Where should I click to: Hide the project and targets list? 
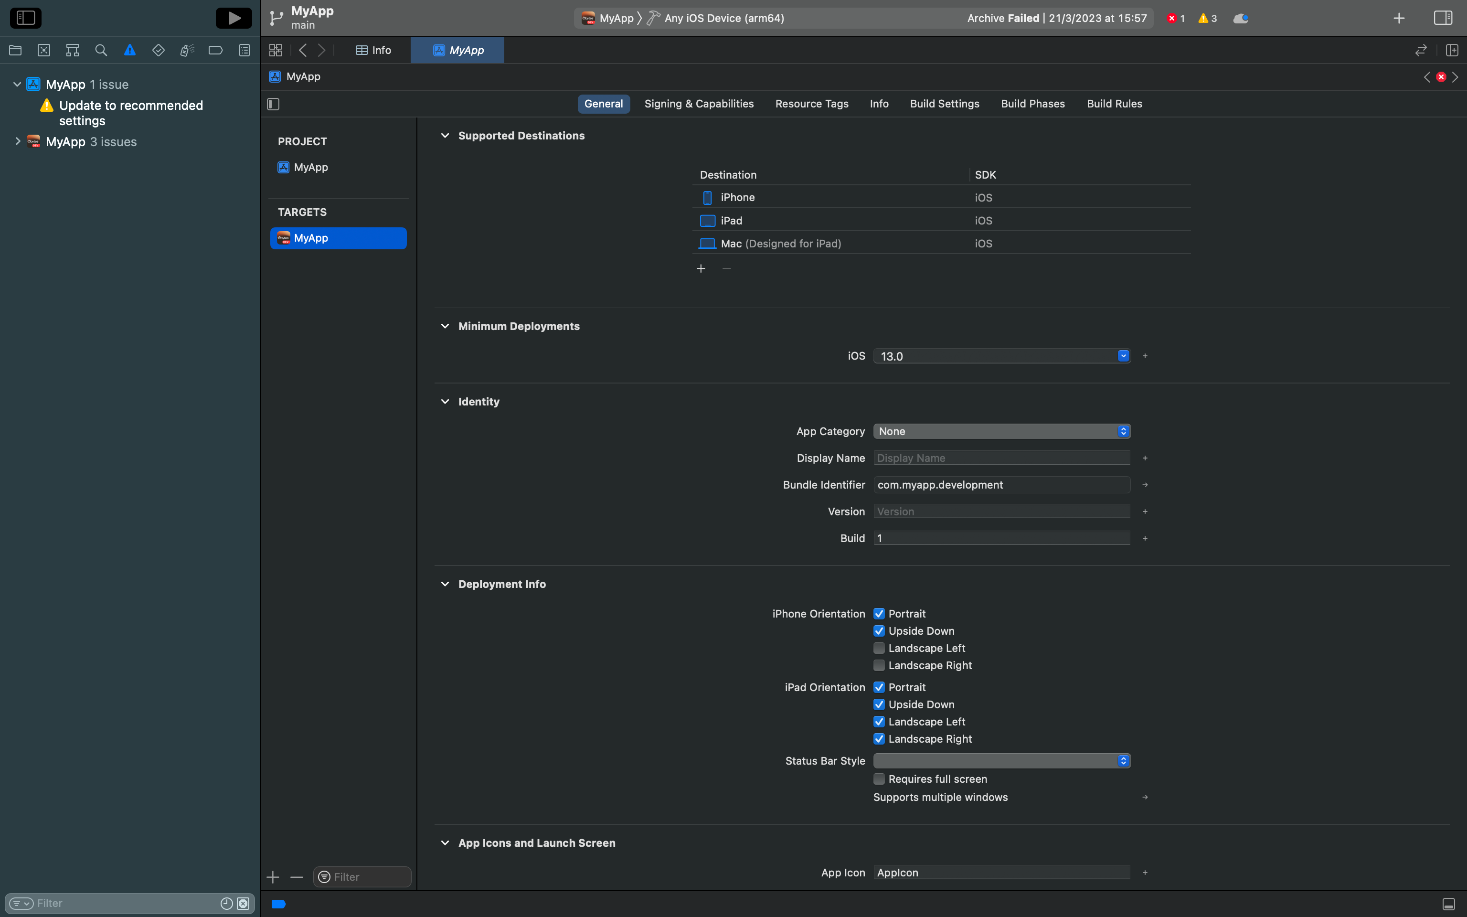point(274,104)
